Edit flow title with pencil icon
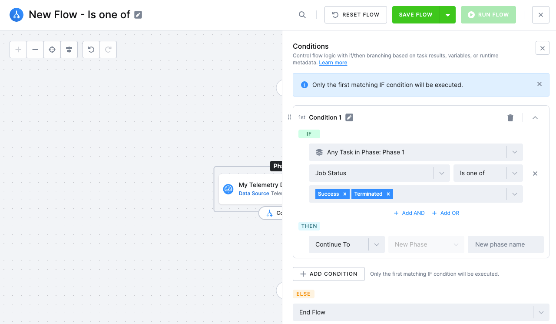The width and height of the screenshot is (556, 324). point(138,15)
